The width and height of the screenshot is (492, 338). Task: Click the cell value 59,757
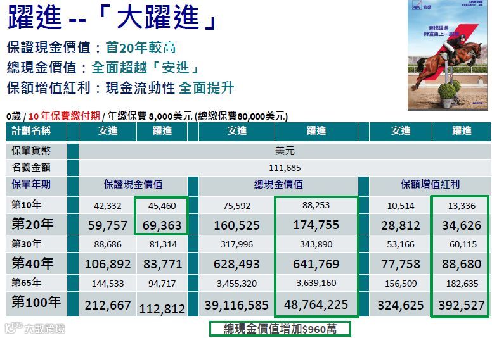[108, 225]
